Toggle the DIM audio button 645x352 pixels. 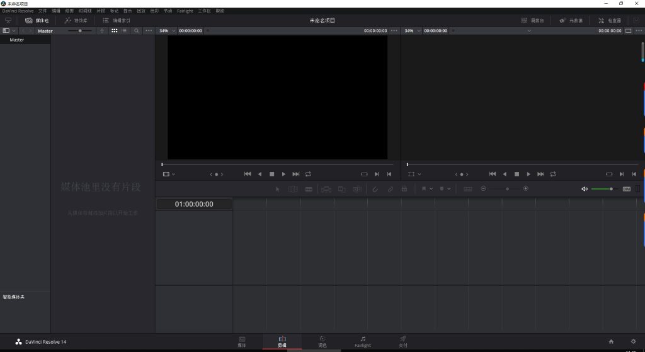click(626, 189)
